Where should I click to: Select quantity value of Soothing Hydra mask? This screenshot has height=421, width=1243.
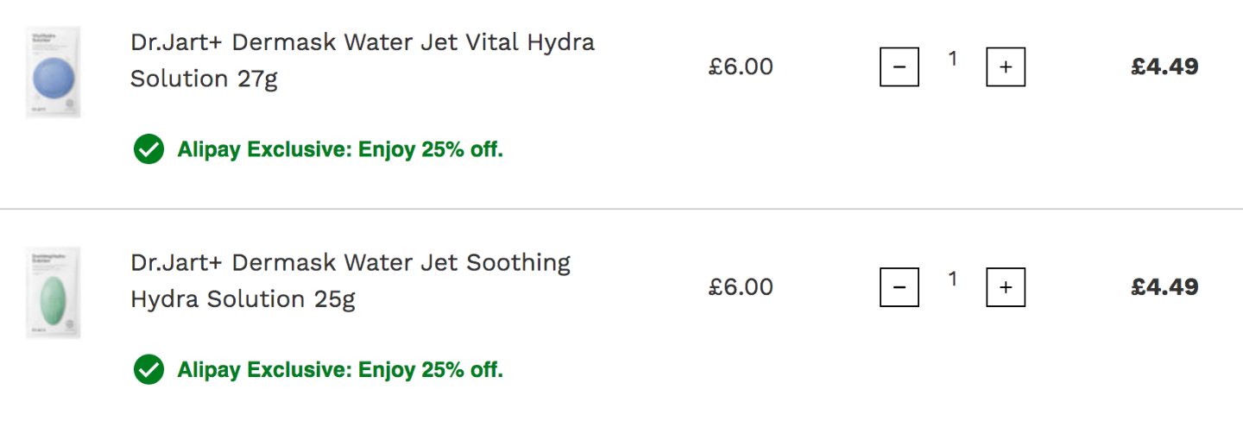(x=953, y=279)
